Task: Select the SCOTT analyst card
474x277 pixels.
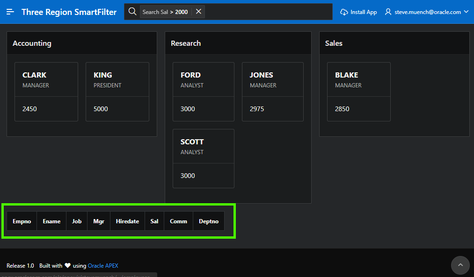Action: [x=203, y=158]
